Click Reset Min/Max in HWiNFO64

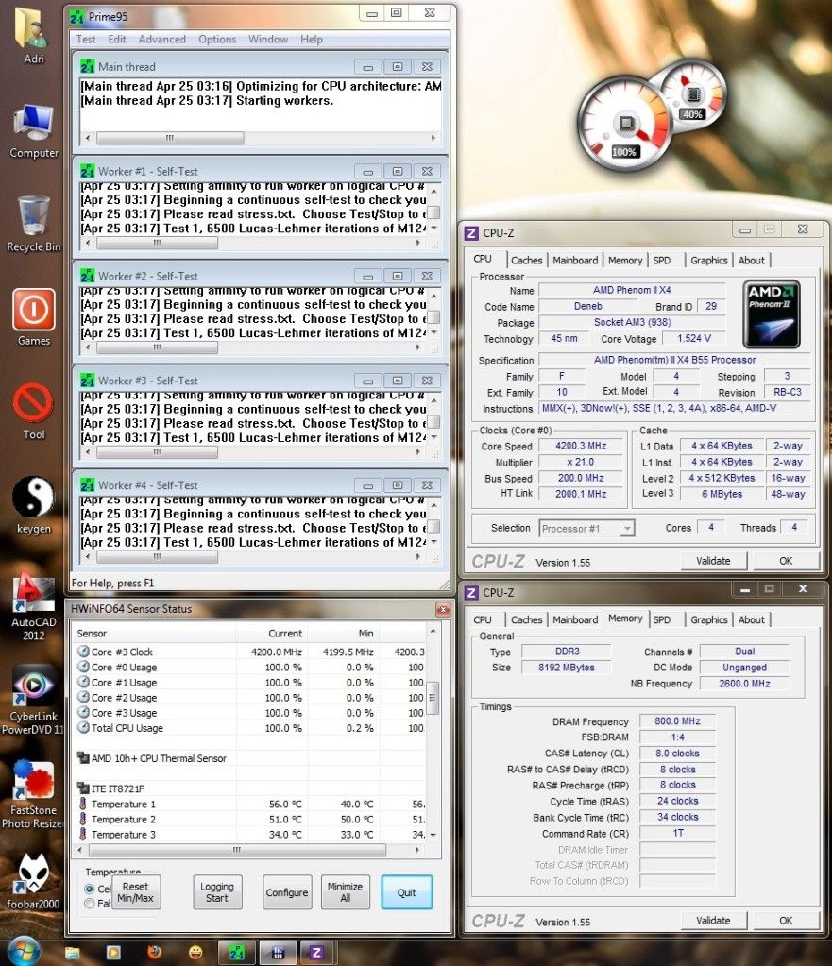[x=136, y=892]
